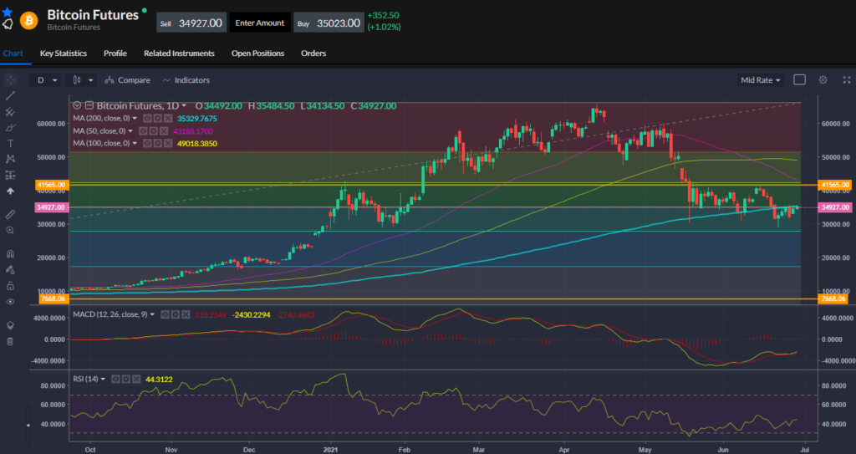This screenshot has height=454, width=856.
Task: Click the Sell 34927.00 button
Action: [x=191, y=23]
